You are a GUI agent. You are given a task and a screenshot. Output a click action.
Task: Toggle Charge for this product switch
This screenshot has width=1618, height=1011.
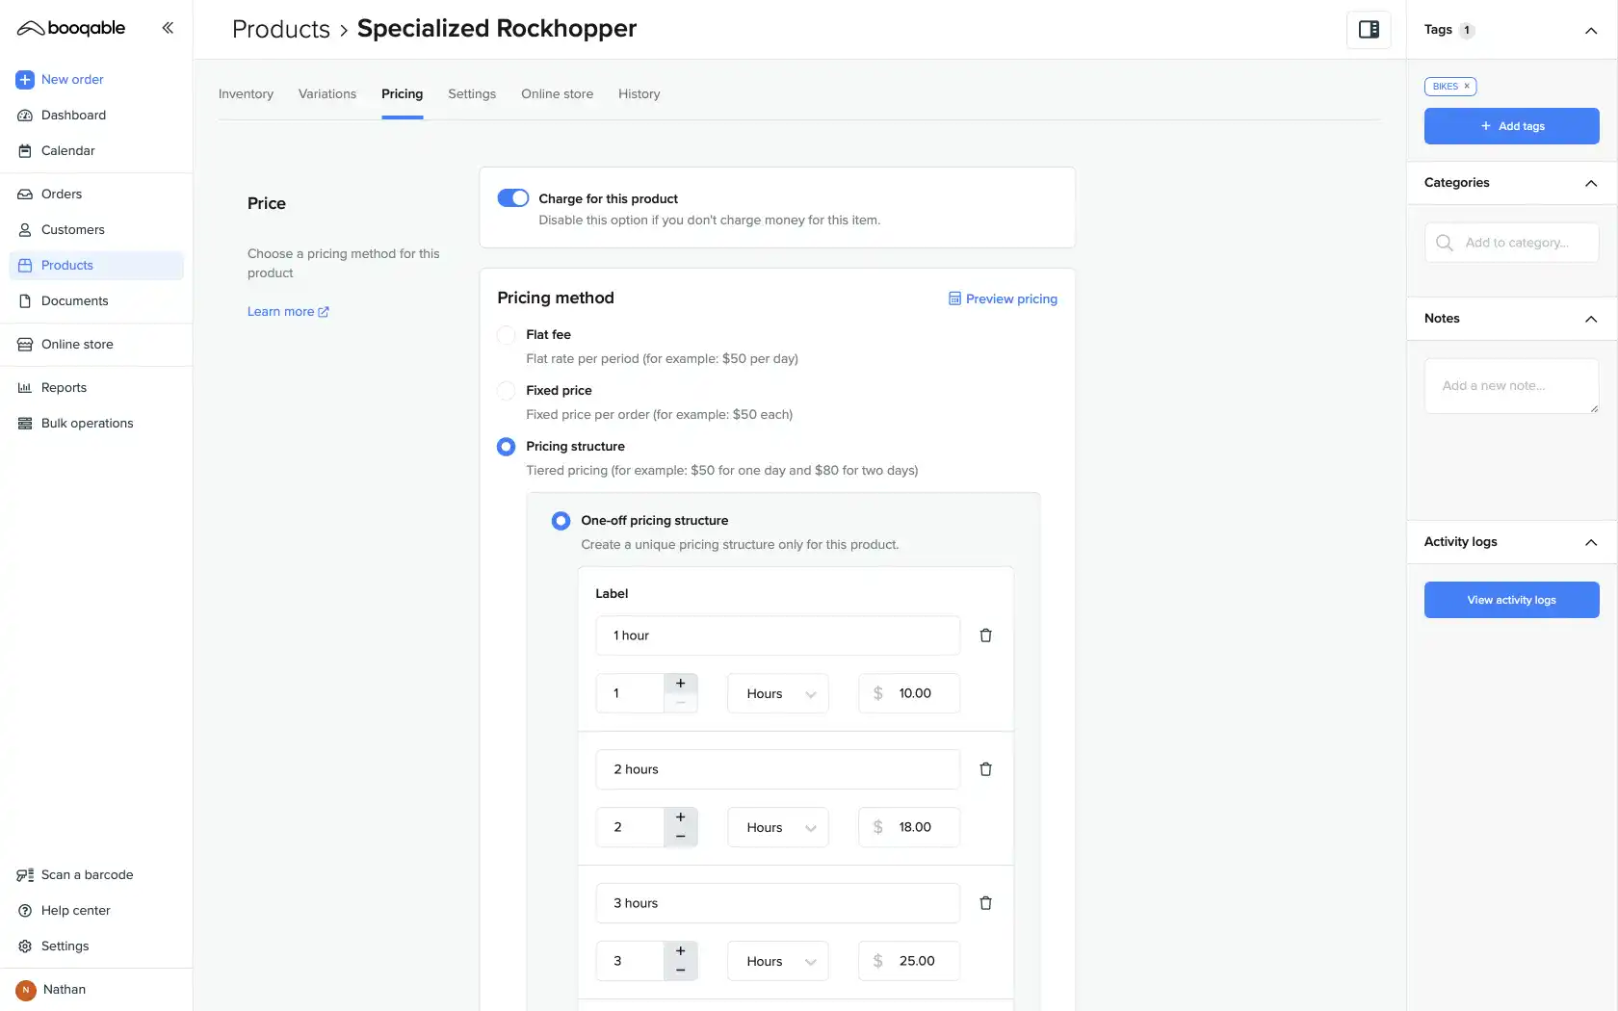[x=513, y=198]
